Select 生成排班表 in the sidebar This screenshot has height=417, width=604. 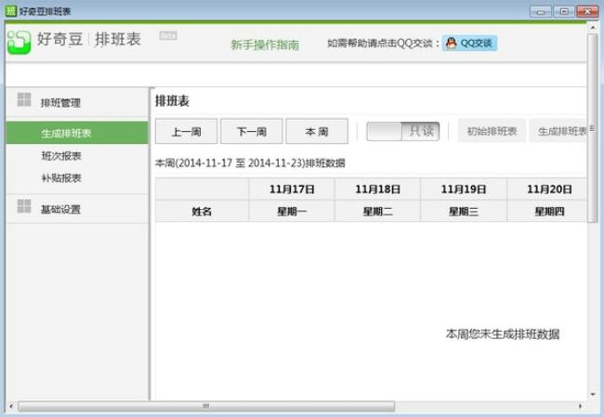coord(66,134)
